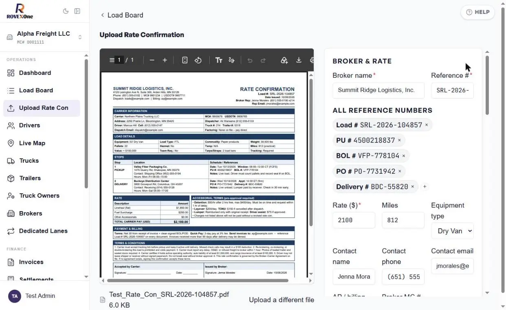The height and width of the screenshot is (310, 506).
Task: Select the PDF draw tool
Action: (231, 60)
